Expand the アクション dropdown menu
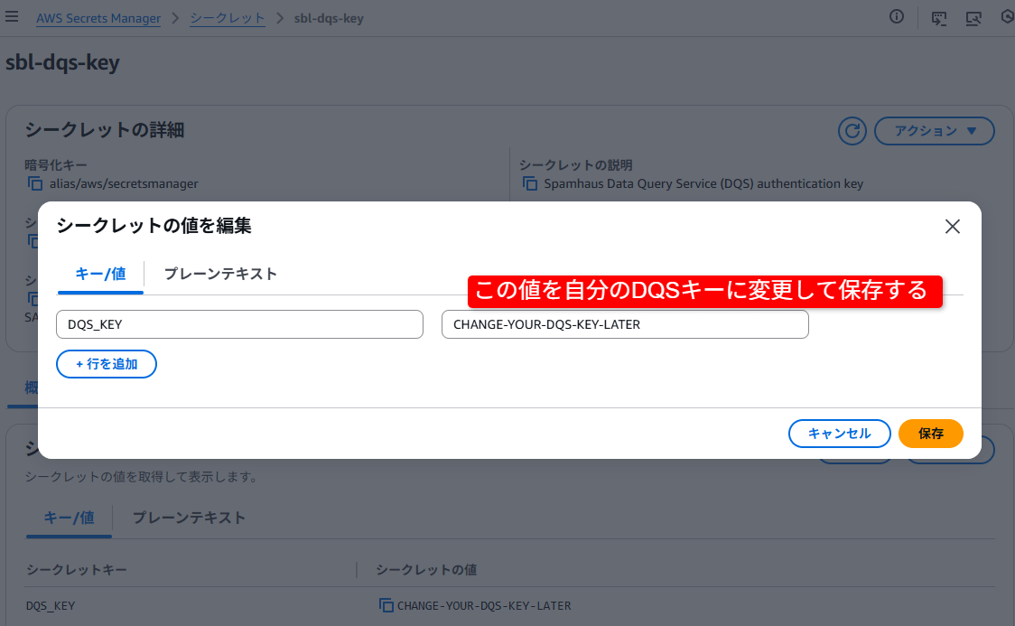The image size is (1015, 626). pos(935,131)
